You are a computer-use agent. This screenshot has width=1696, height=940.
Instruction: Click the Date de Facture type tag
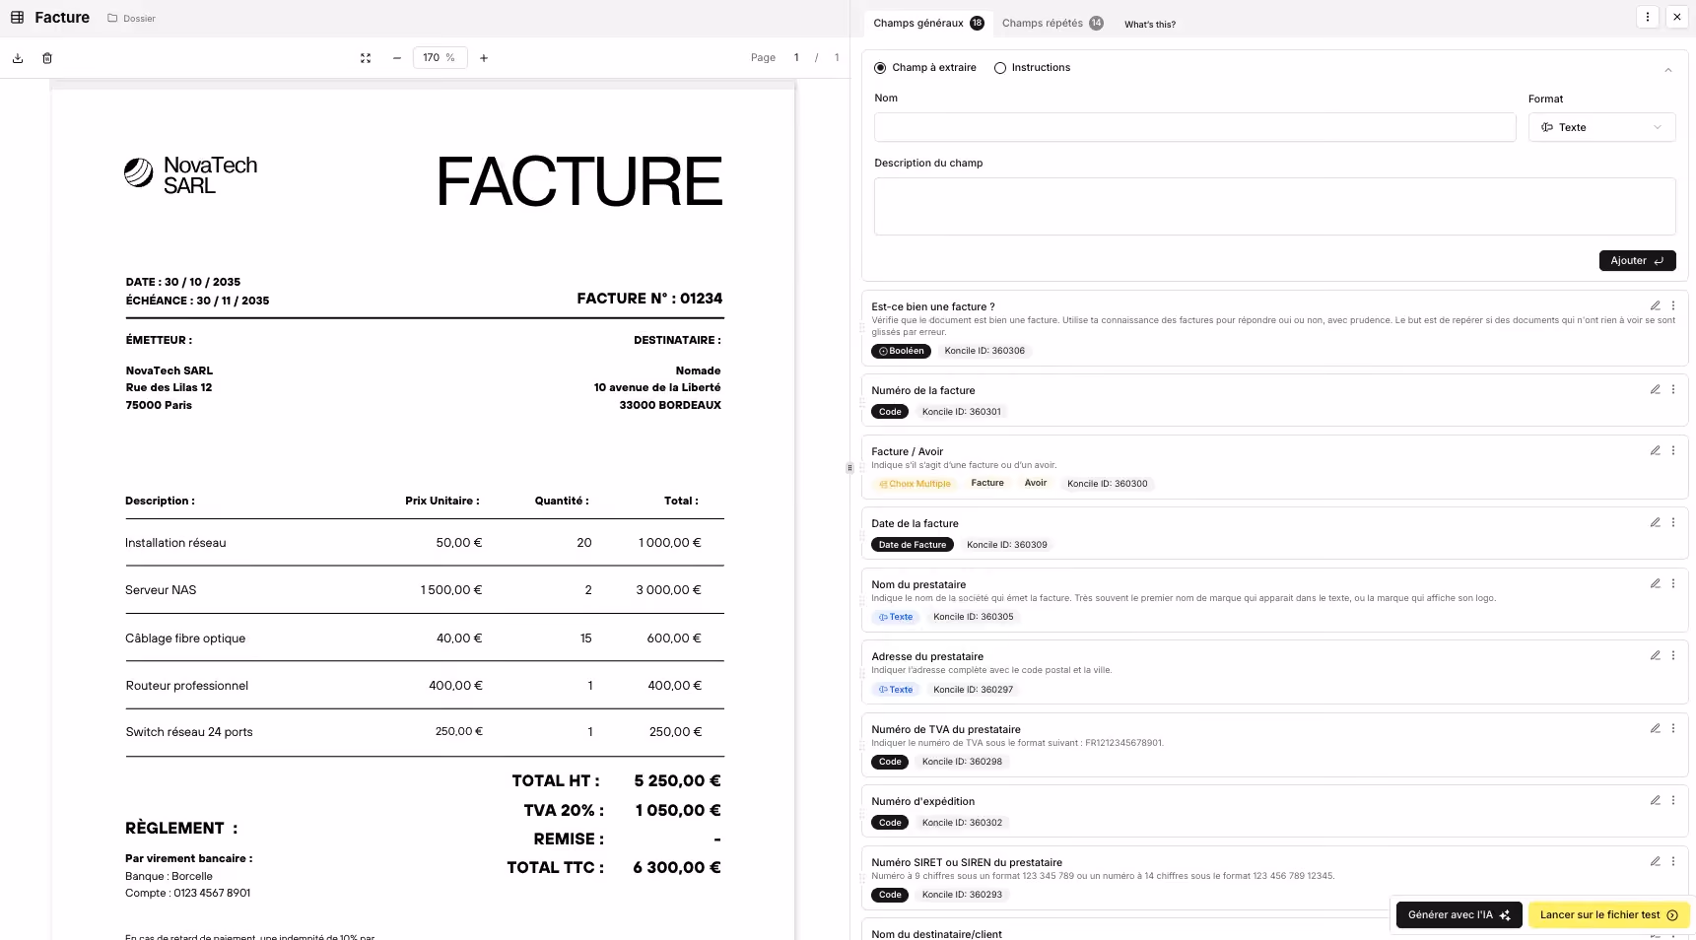[913, 545]
